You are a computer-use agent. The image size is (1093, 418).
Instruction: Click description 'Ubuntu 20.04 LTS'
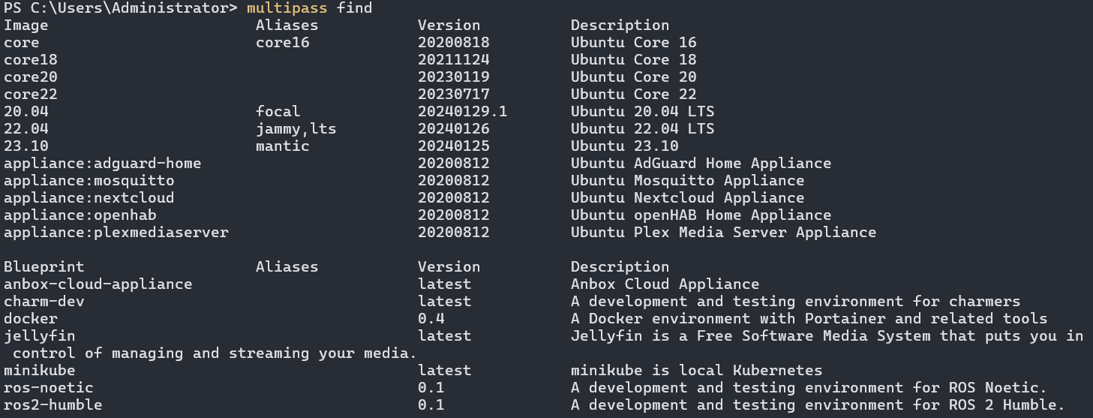coord(643,111)
